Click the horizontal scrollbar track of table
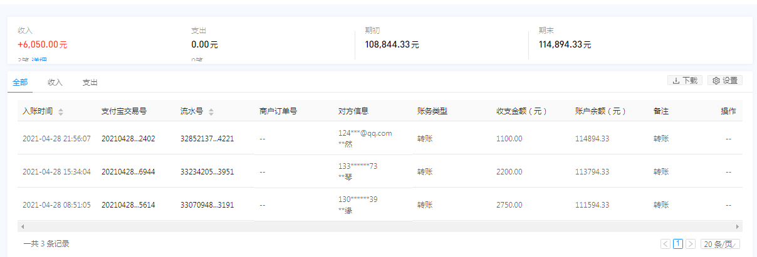This screenshot has width=757, height=257. point(376,226)
